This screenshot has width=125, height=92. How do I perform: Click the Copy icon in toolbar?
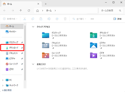[33, 19]
